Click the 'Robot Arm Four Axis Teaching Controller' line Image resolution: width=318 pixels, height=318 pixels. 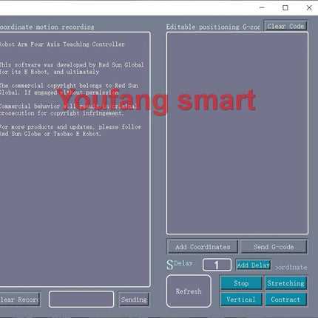62,44
